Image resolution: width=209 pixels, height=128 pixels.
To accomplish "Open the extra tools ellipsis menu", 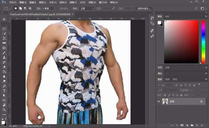I will click(4, 114).
